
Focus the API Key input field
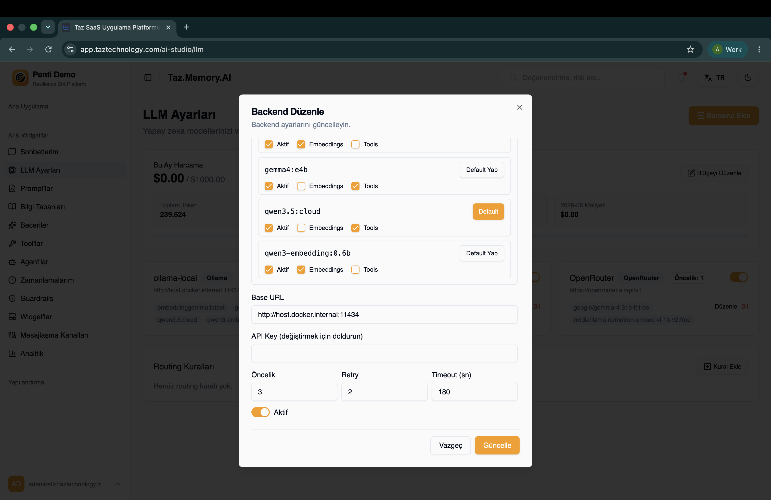pyautogui.click(x=384, y=353)
